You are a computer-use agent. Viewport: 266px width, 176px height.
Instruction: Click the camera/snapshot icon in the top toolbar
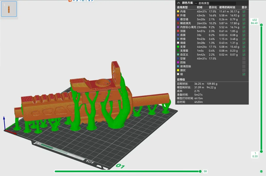[x=83, y=1]
